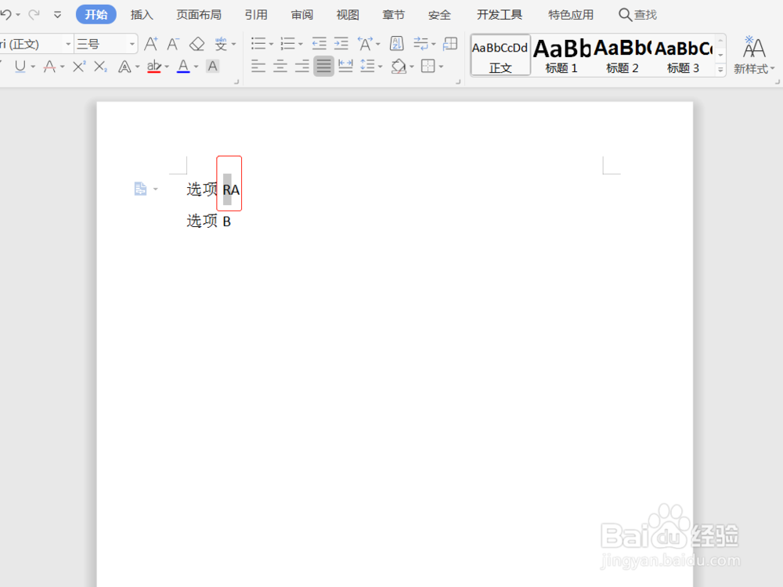Click the show/hide editing marks icon
The width and height of the screenshot is (783, 587).
click(421, 44)
